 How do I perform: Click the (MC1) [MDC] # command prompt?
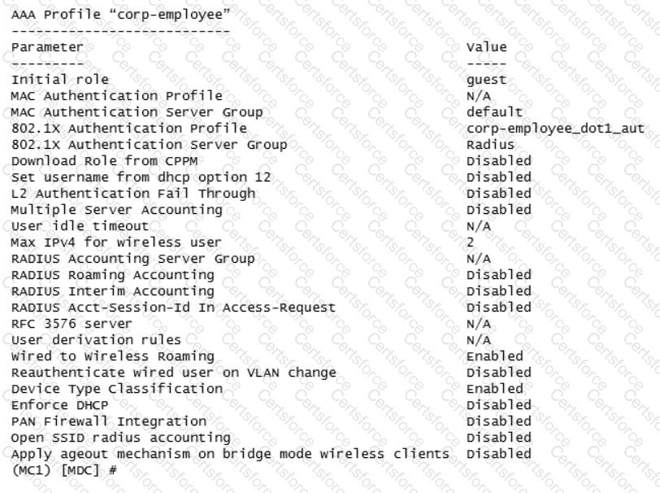[64, 470]
